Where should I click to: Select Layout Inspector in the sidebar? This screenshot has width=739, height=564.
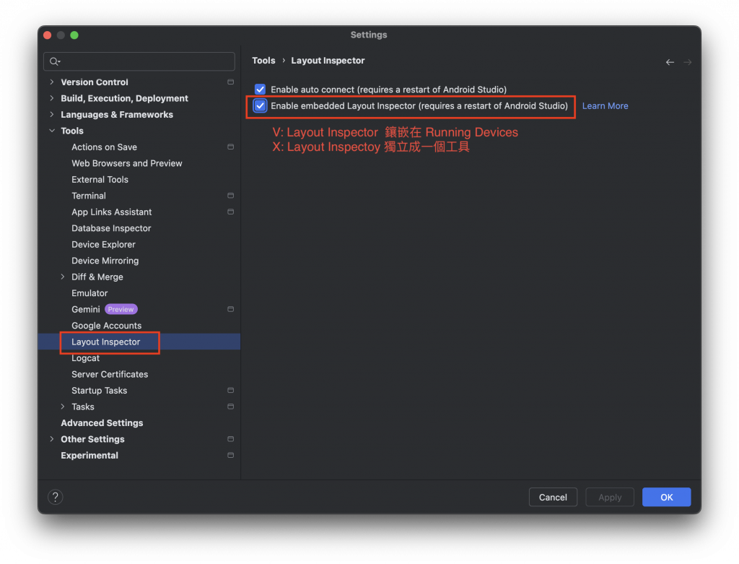(105, 342)
